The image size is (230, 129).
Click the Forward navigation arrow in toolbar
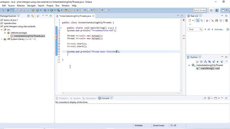click(x=106, y=10)
